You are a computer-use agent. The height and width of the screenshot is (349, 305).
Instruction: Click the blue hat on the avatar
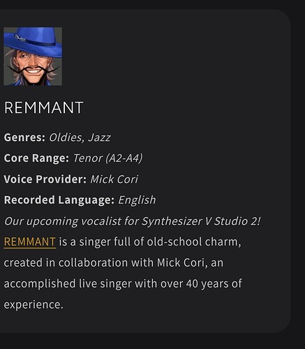33,41
